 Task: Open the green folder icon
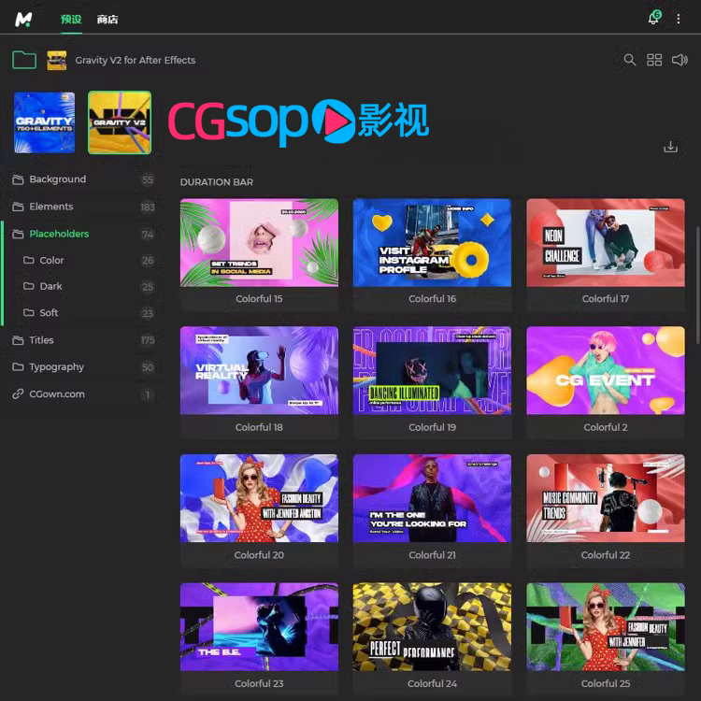click(24, 60)
